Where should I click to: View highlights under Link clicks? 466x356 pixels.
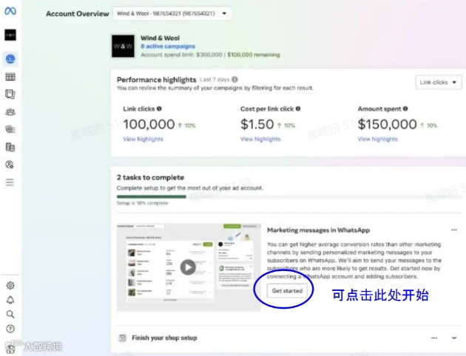click(143, 139)
